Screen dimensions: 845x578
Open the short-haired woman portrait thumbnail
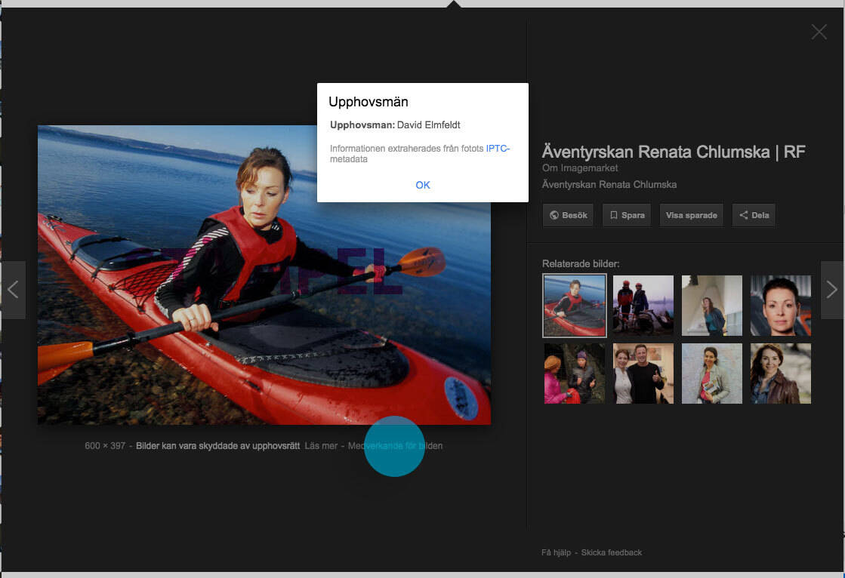(780, 305)
